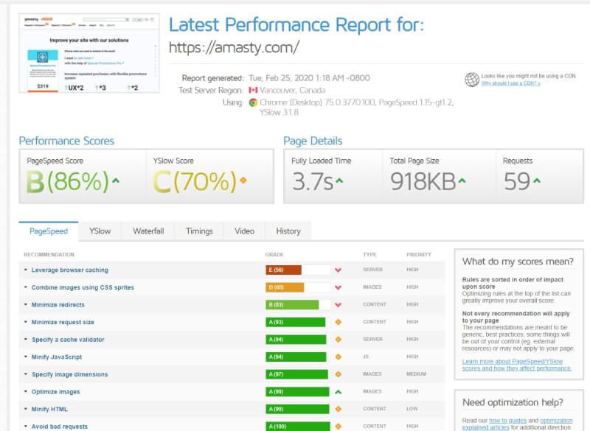The height and width of the screenshot is (431, 590).
Task: Click the Avoid bad requests title
Action: 60,427
